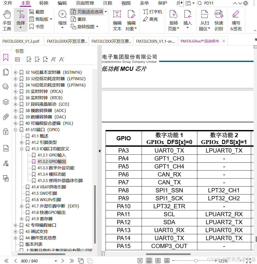Expand bookmark 41.2 引脚类型
The image size is (257, 264).
[x=21, y=142]
